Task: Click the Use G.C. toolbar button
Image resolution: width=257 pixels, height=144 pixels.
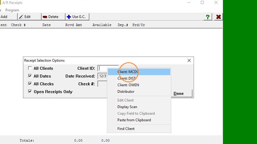Action: coord(77,17)
